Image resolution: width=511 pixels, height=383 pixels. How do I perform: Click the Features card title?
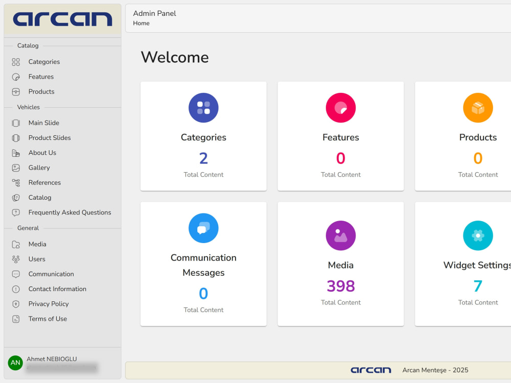point(340,137)
